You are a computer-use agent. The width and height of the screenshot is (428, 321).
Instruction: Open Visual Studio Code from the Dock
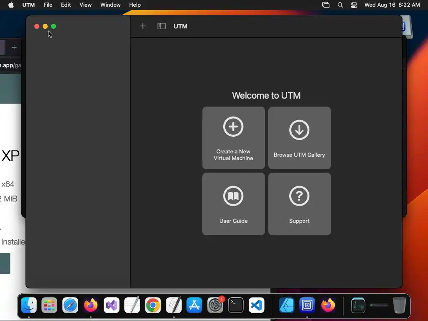point(256,305)
